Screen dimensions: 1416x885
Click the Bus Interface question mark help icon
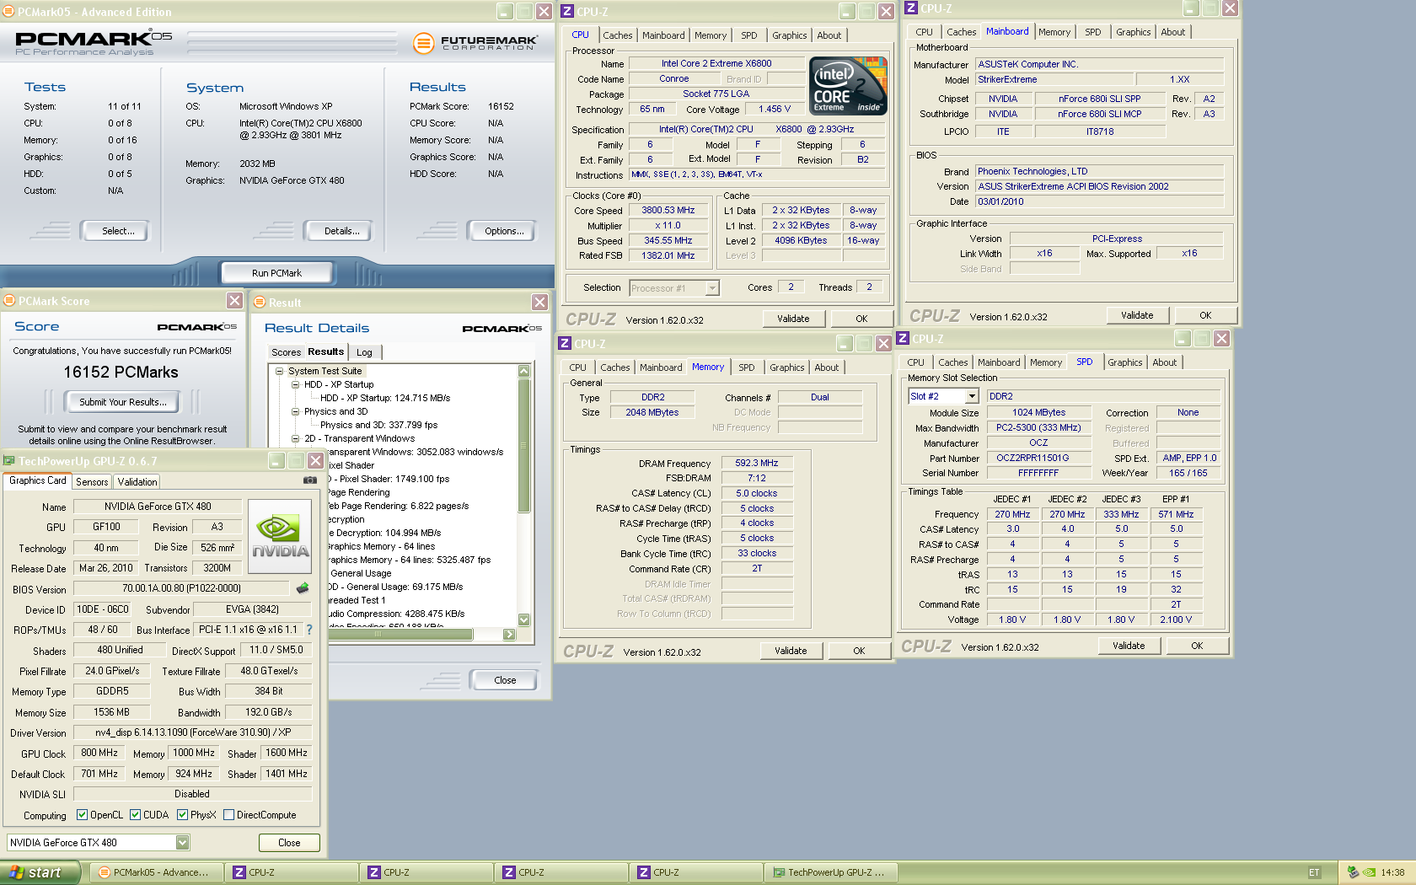309,630
